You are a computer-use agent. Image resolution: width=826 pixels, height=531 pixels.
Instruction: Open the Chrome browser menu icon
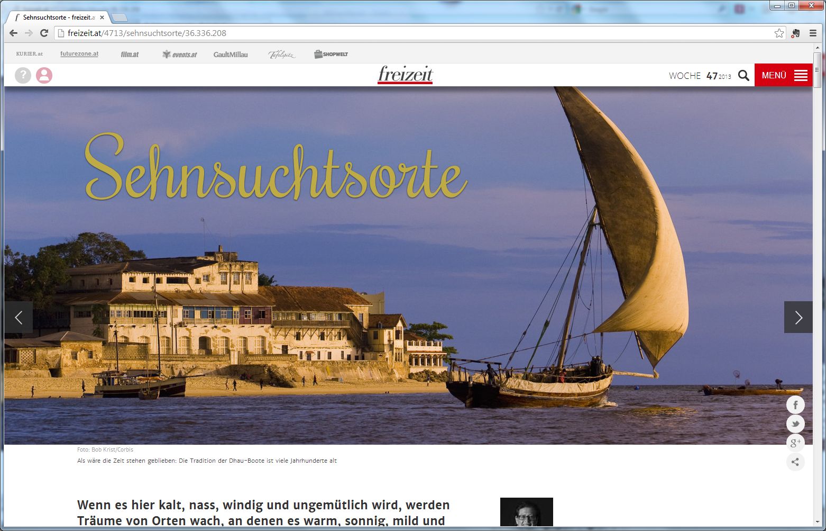813,33
